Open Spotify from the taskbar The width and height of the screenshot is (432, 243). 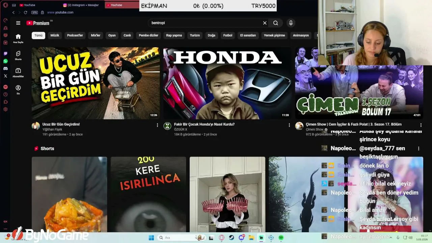click(x=281, y=238)
